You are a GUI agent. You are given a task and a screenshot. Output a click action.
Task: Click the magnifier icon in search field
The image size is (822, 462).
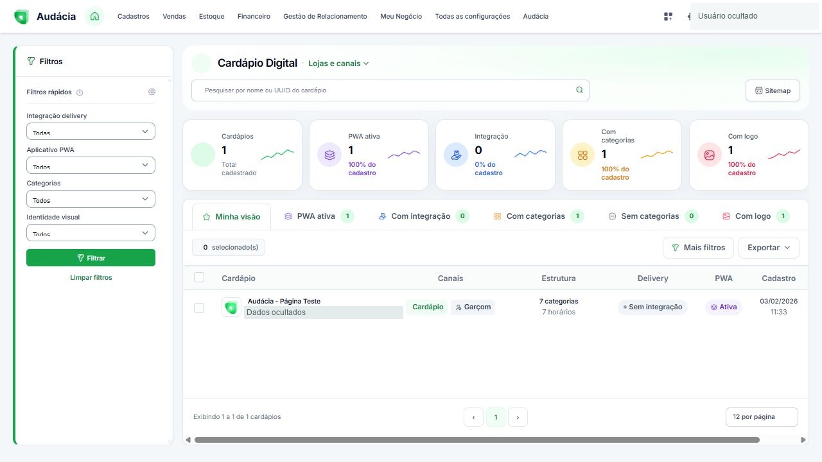pyautogui.click(x=579, y=90)
